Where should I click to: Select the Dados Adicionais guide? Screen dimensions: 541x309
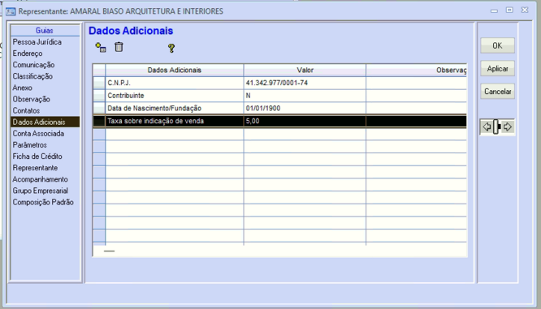(x=45, y=122)
